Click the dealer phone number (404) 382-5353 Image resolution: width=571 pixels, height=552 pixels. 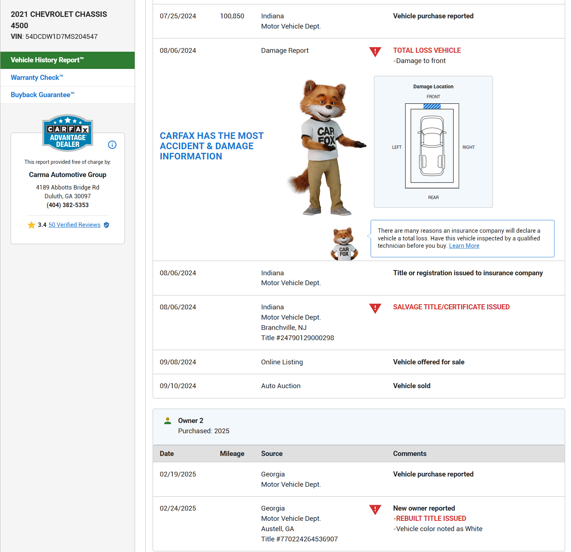68,205
